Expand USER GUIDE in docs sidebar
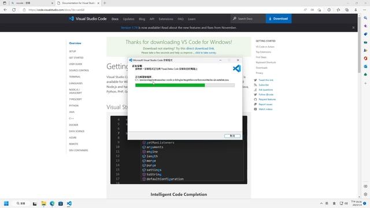This screenshot has width=370, height=208. pyautogui.click(x=76, y=64)
